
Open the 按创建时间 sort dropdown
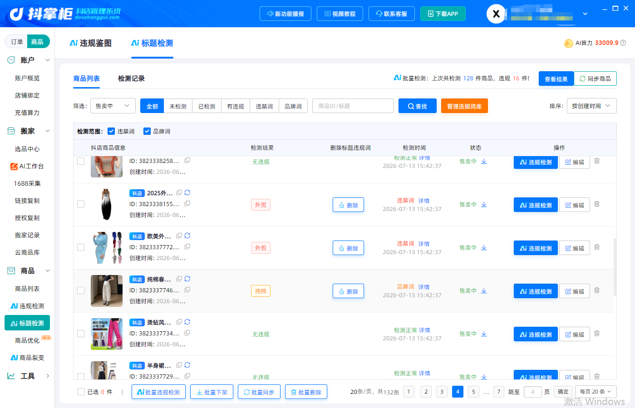(x=591, y=106)
